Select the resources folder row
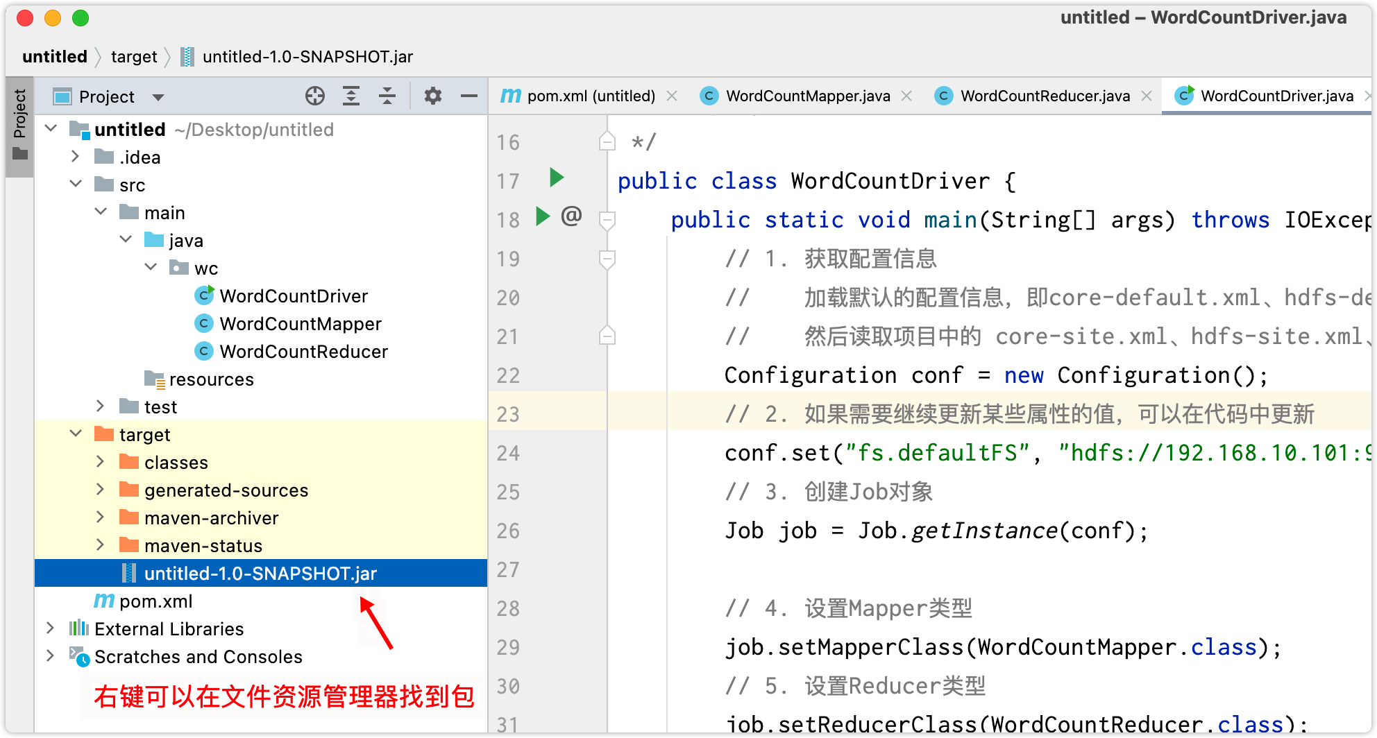 coord(260,379)
